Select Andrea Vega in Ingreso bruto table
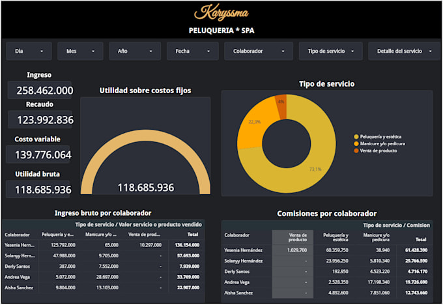 point(17,277)
